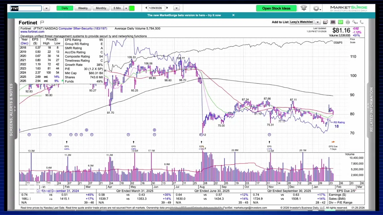Print the chart with the printer icon

348,22
